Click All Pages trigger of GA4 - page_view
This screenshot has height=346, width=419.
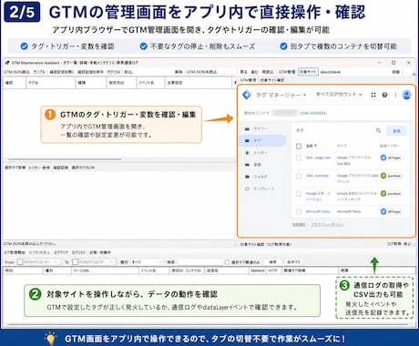(391, 158)
